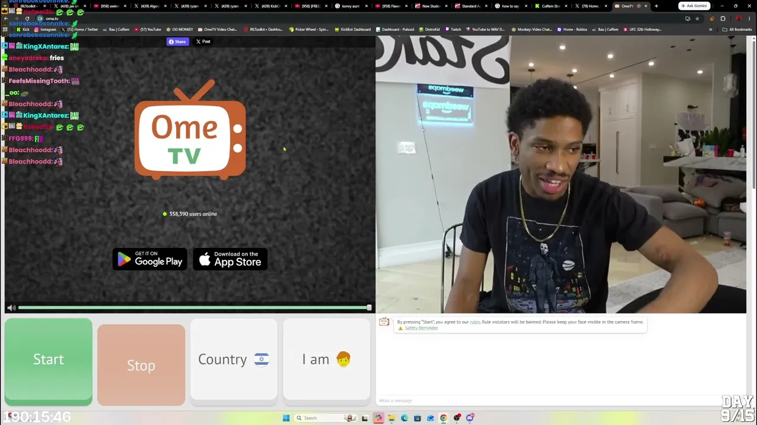Open Discord from the taskbar

[470, 418]
